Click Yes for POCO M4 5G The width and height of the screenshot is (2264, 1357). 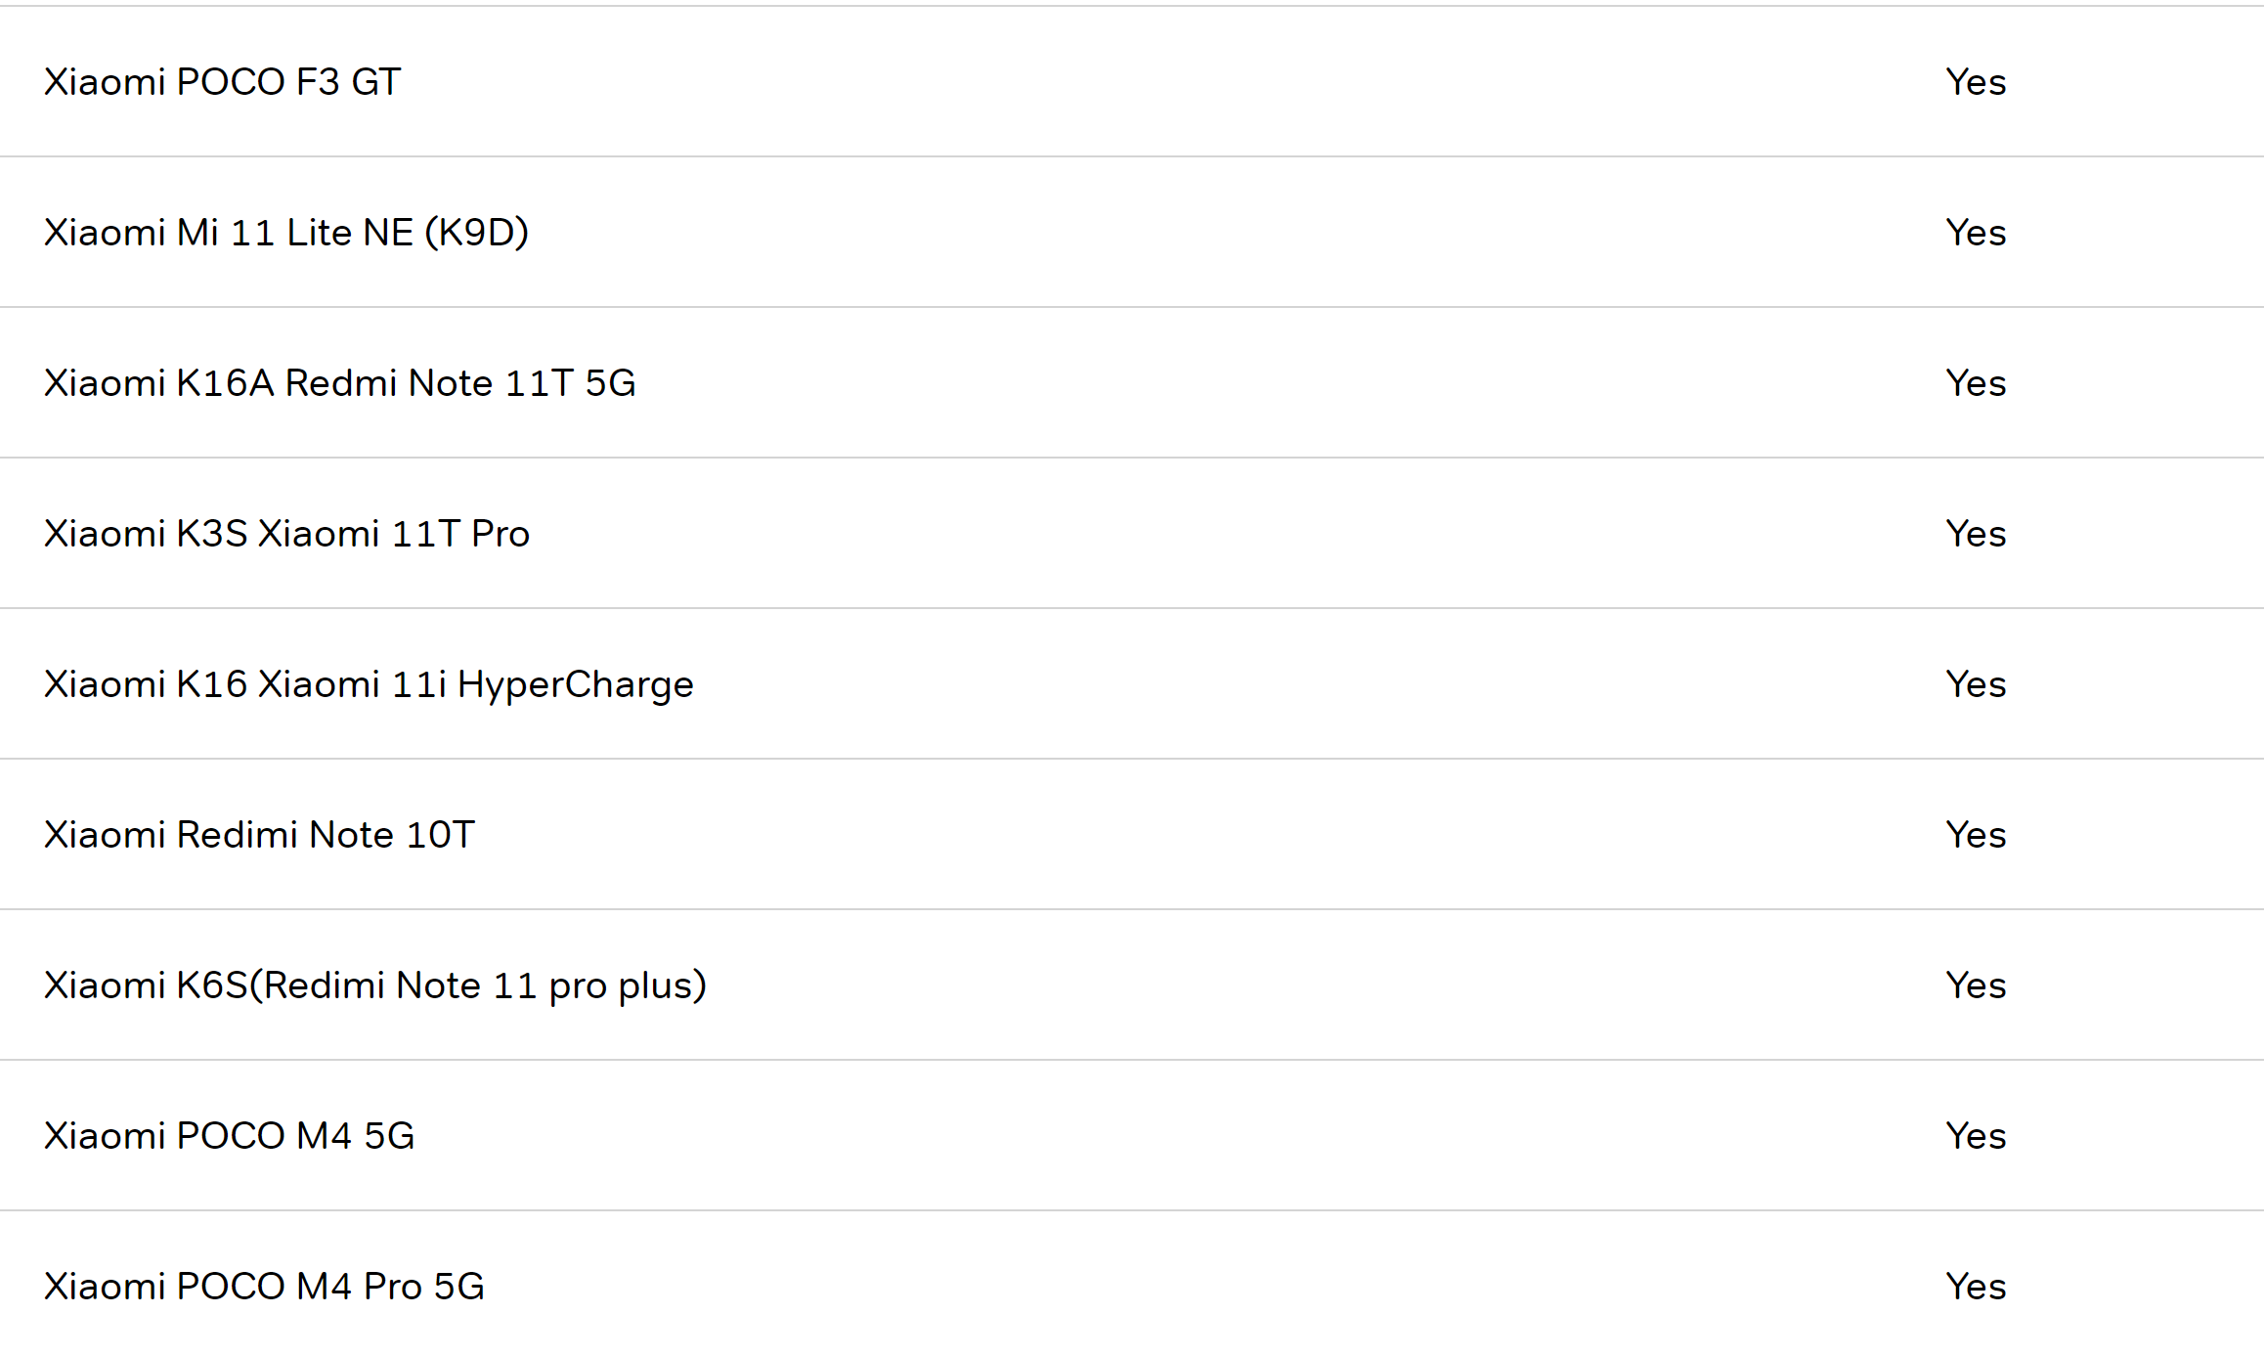coord(1976,1136)
